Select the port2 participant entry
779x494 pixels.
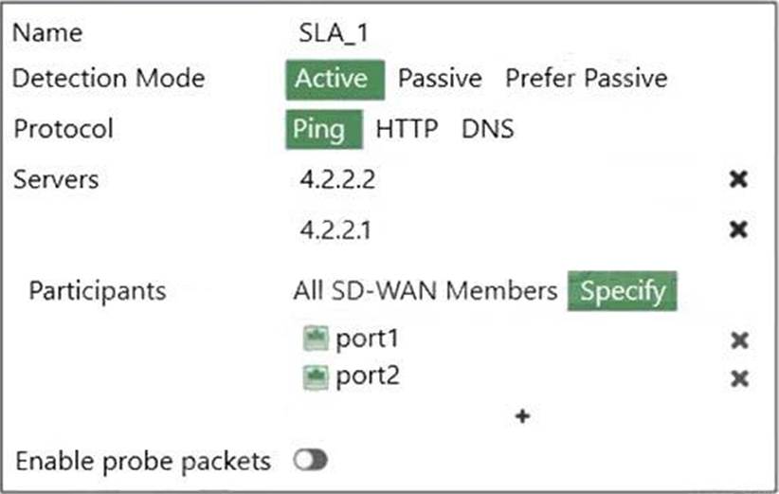coord(368,377)
